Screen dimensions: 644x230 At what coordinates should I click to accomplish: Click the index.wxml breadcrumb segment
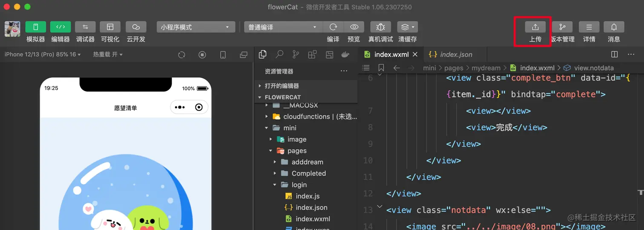point(537,68)
